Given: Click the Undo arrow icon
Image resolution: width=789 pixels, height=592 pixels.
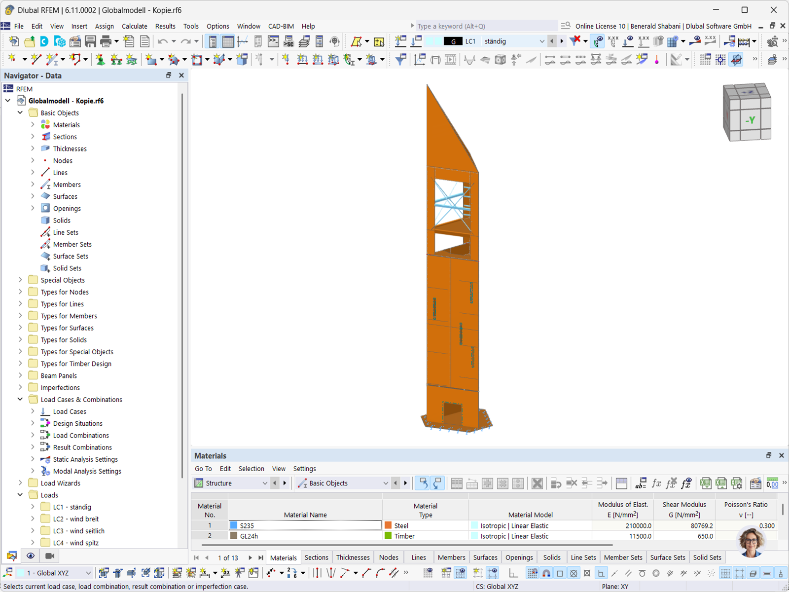Looking at the screenshot, I should pos(163,41).
